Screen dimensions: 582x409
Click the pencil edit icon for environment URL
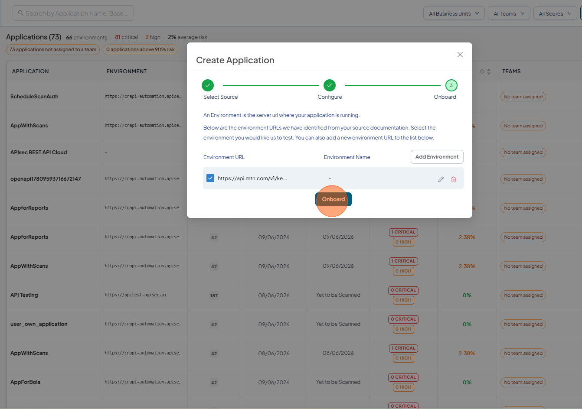[441, 179]
